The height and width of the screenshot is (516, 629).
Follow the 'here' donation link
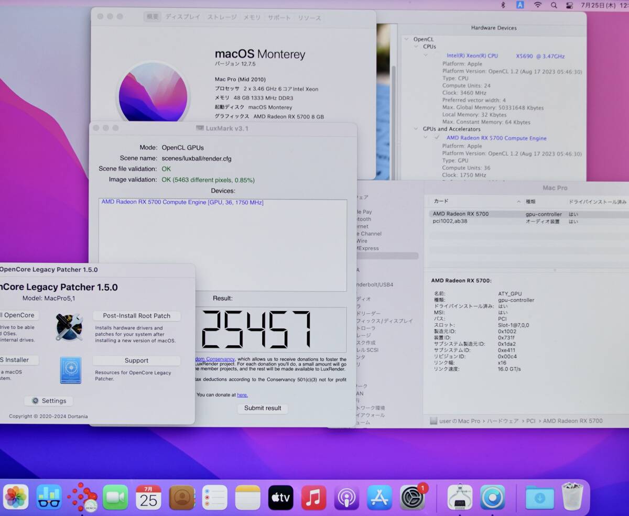(x=242, y=395)
